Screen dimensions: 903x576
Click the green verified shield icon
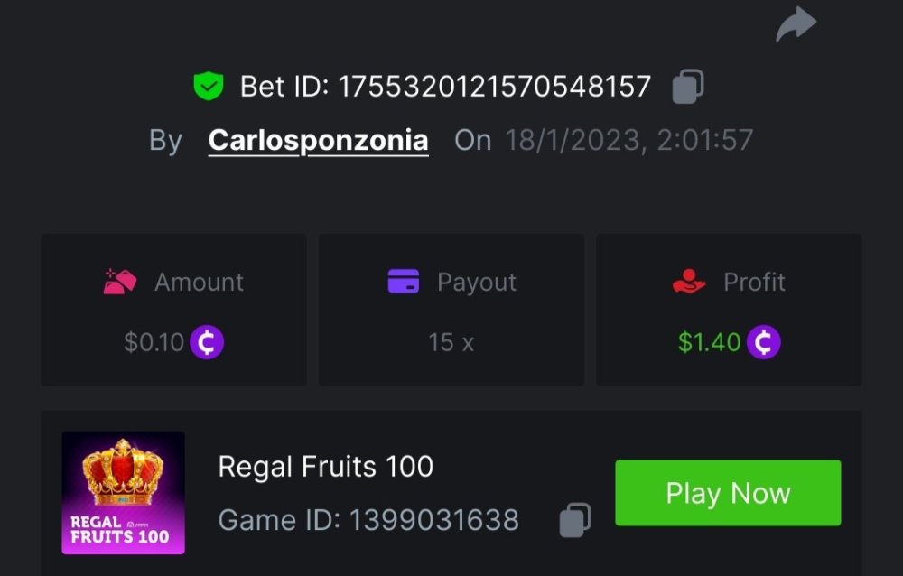[209, 87]
